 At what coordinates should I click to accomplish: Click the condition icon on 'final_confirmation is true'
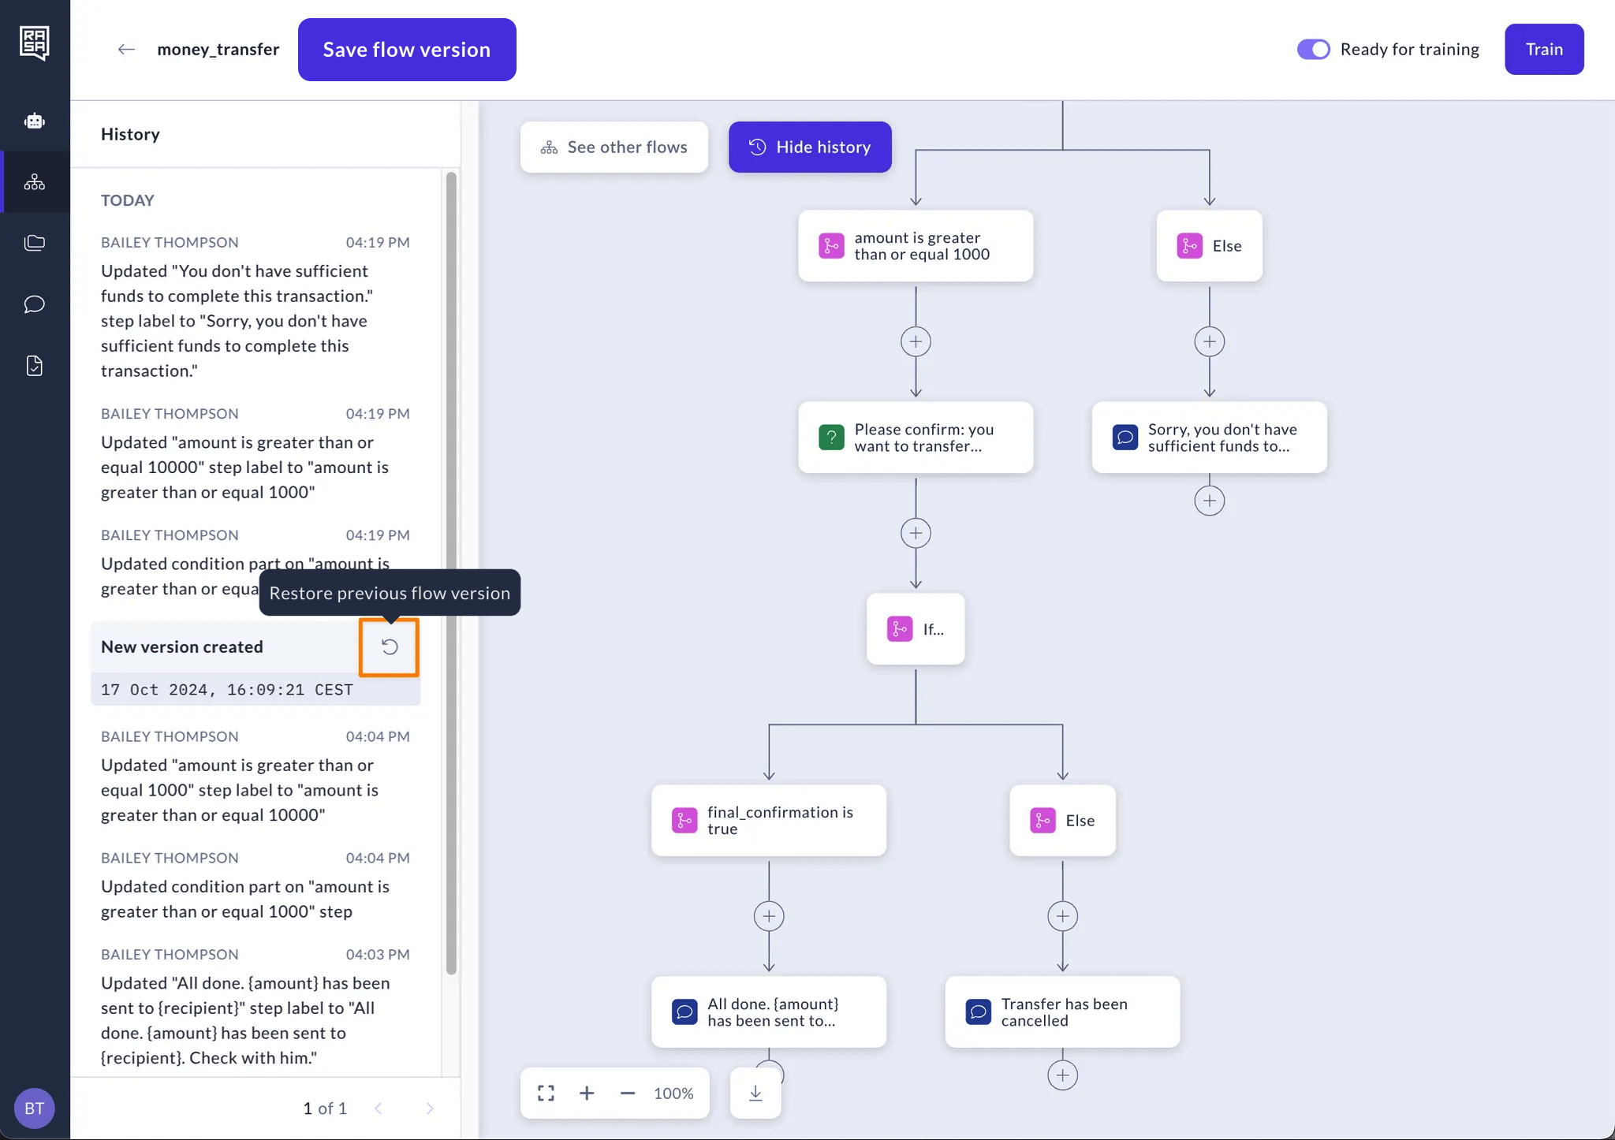(684, 821)
